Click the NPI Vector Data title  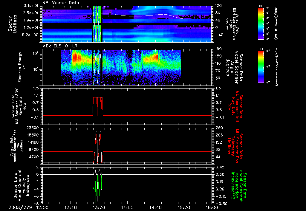click(61, 3)
